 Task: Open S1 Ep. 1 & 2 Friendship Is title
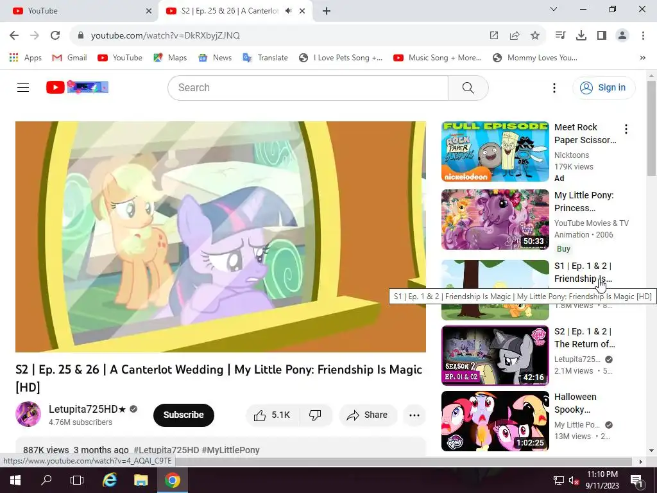[x=583, y=272]
